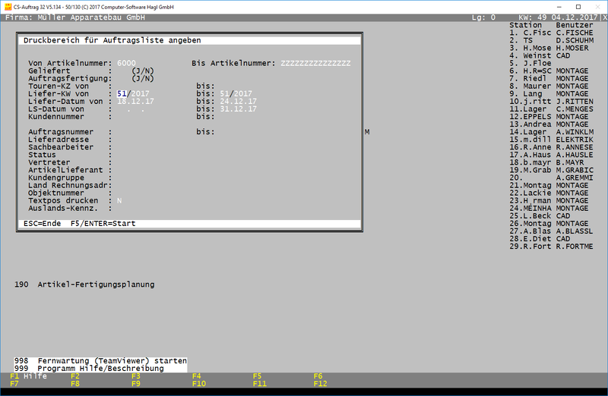Open menu entry 190 Artikel-Fertigungsplanung
608x396 pixels.
coord(84,284)
